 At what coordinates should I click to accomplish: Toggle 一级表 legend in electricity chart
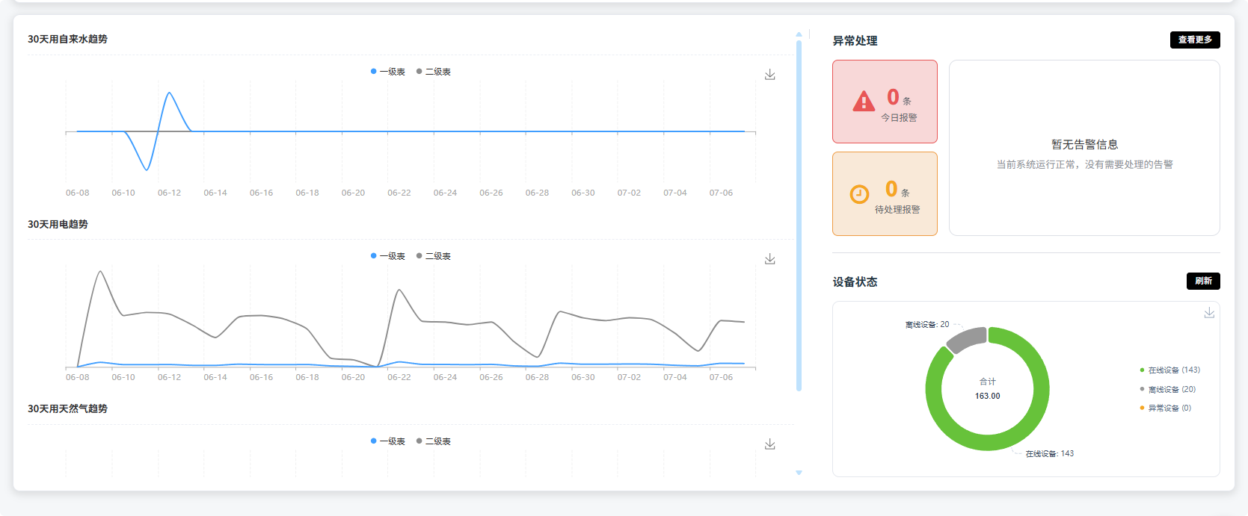coord(388,256)
